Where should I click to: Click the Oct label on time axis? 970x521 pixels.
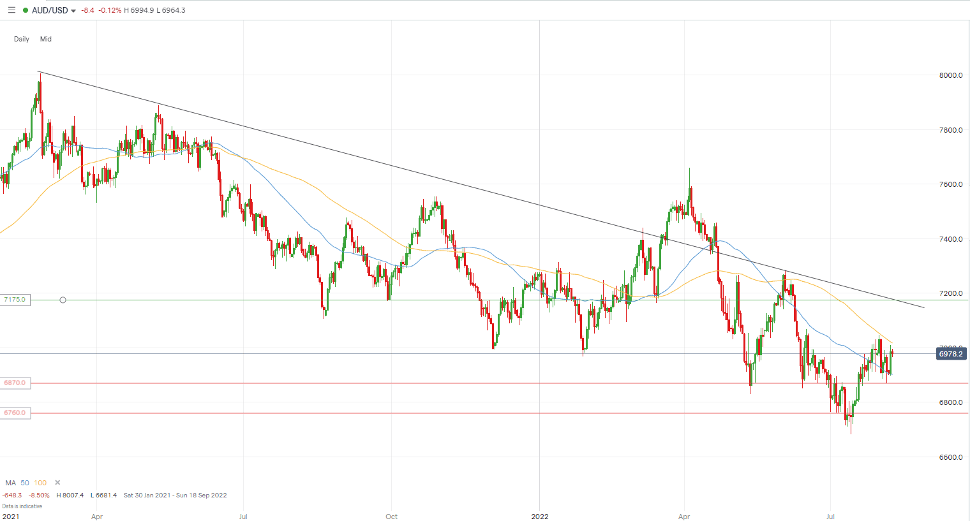point(392,517)
